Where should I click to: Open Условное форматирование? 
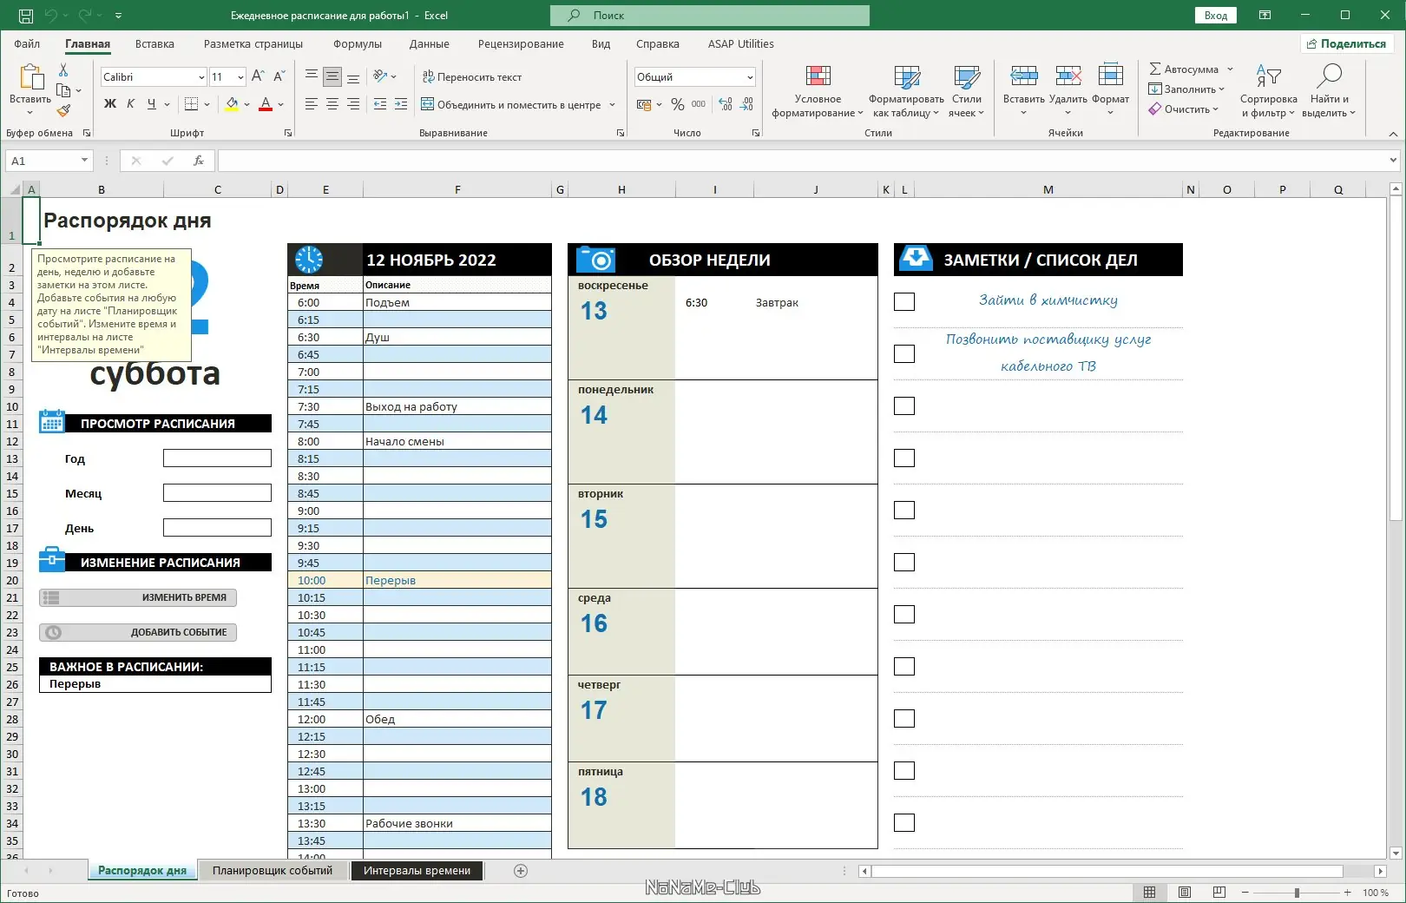pyautogui.click(x=818, y=91)
